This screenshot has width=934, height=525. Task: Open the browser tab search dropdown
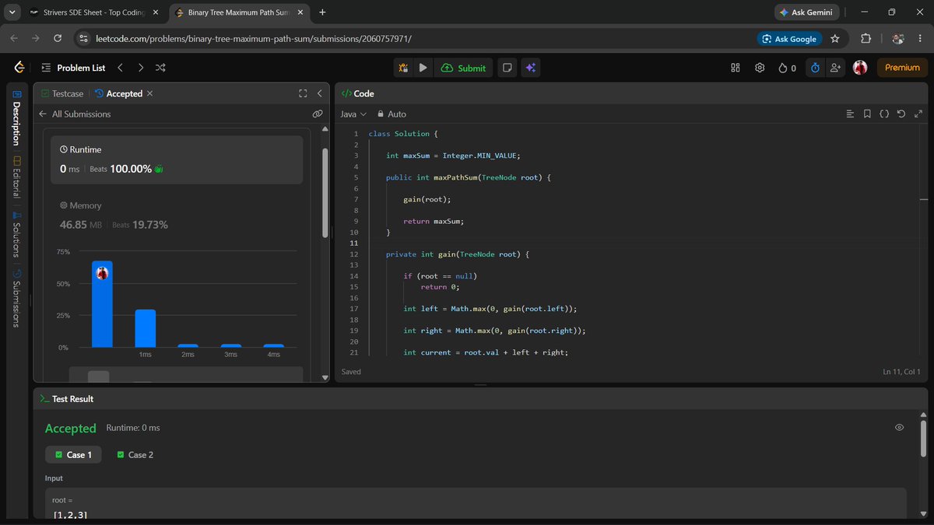(12, 12)
